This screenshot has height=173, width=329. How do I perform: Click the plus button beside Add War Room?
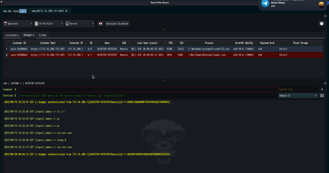pos(23,11)
